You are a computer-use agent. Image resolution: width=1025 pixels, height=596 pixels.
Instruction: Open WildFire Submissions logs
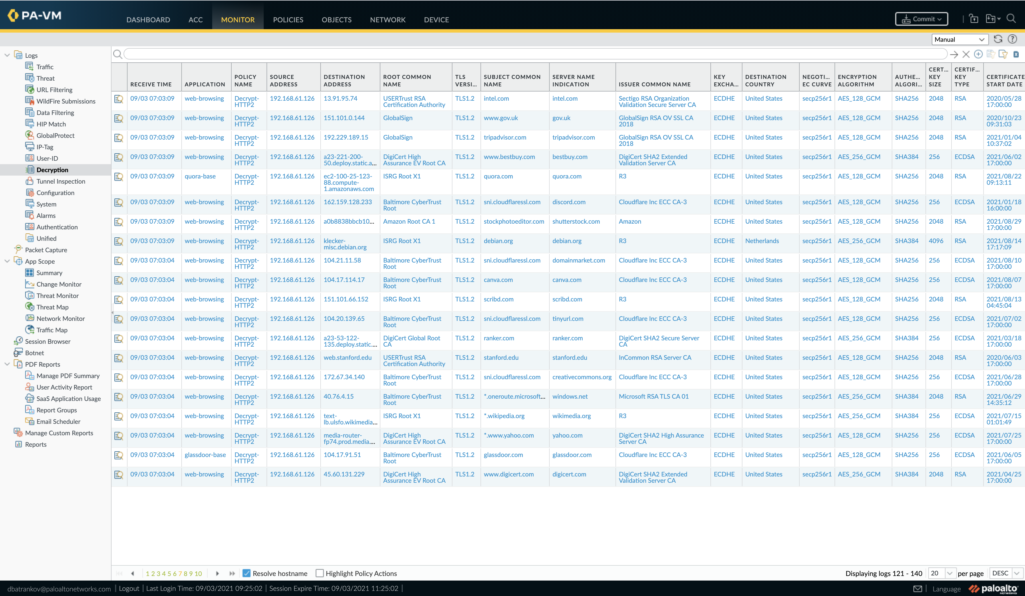pos(65,101)
